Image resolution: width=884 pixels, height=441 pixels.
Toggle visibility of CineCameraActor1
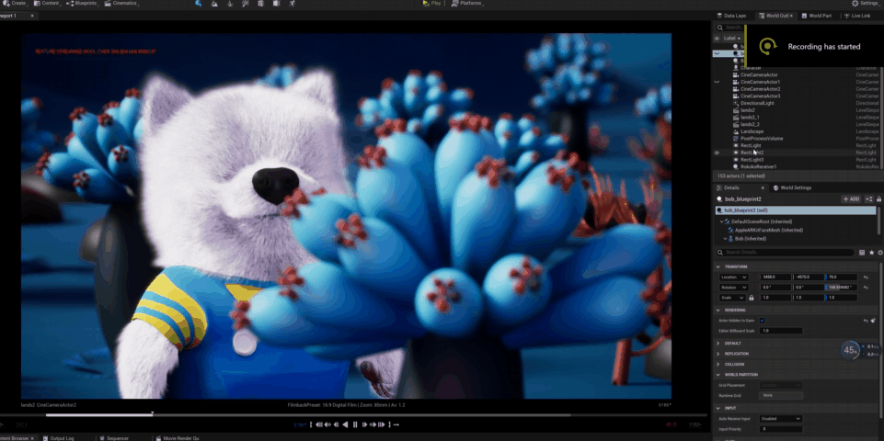(718, 82)
